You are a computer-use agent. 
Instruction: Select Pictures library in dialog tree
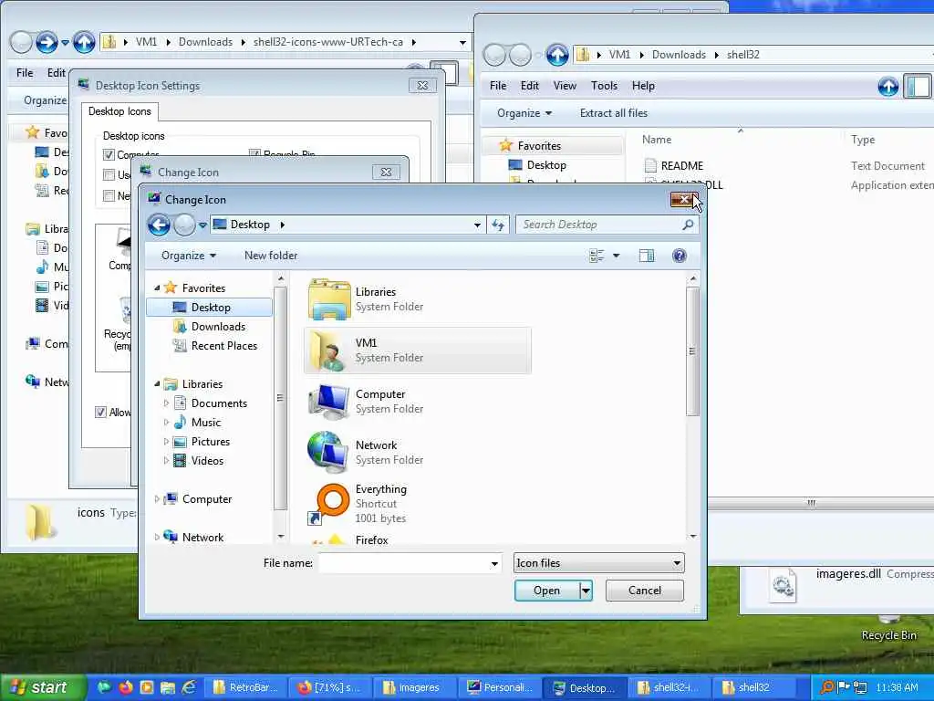[x=202, y=442]
